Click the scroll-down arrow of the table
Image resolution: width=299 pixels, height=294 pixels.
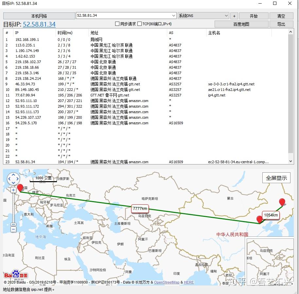[290, 161]
